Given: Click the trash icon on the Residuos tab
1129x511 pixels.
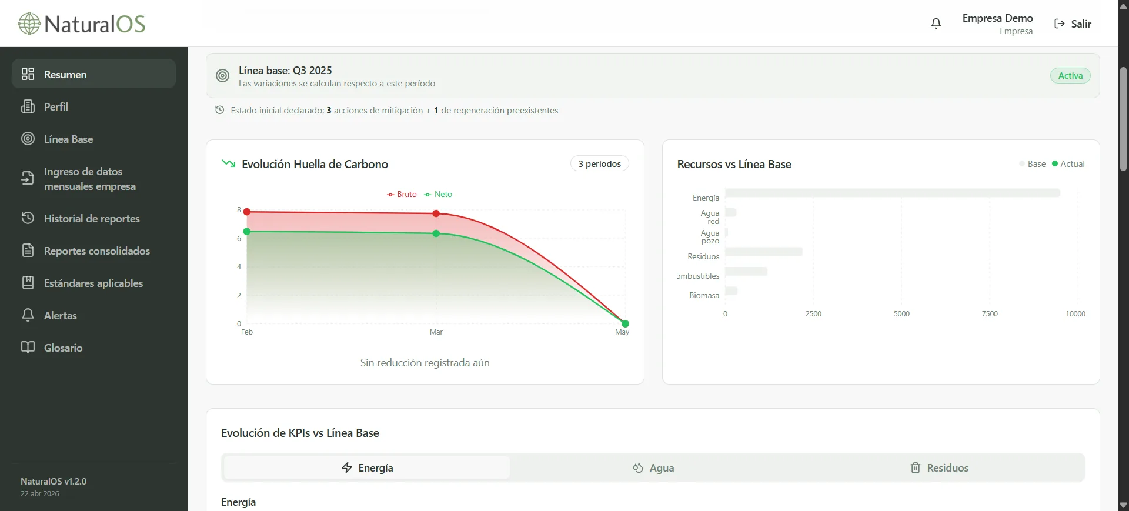Looking at the screenshot, I should point(916,467).
